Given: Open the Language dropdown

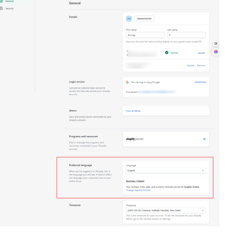Looking at the screenshot, I should click(166, 170).
